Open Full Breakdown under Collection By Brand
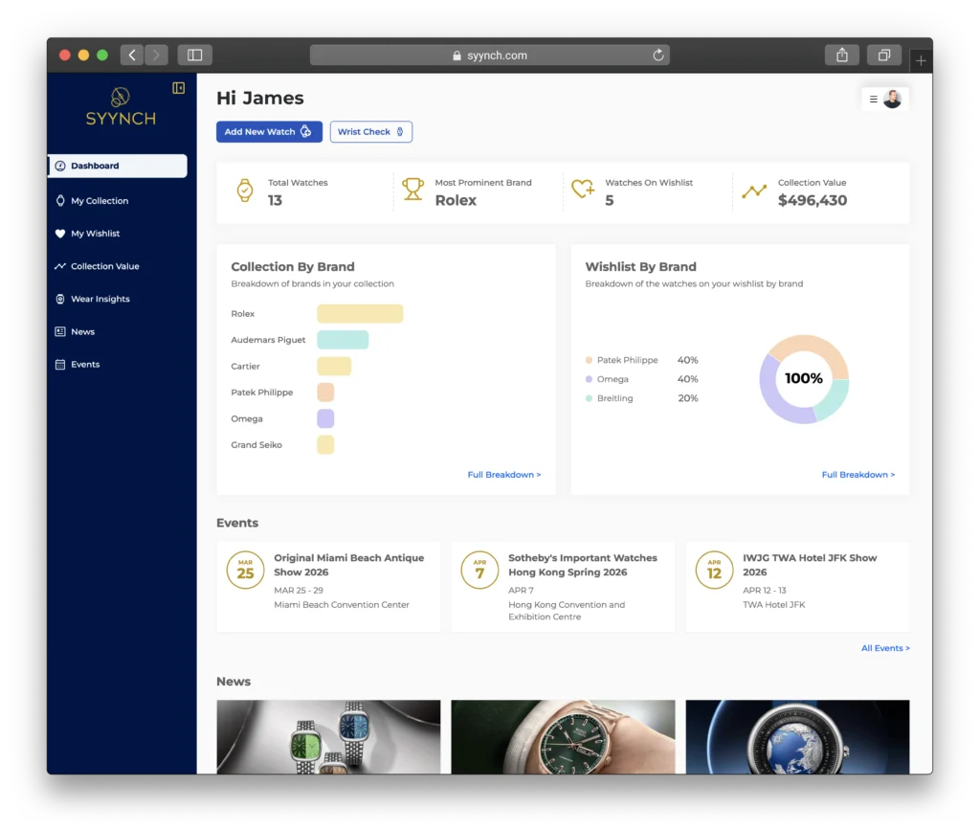The height and width of the screenshot is (831, 980). coord(504,474)
